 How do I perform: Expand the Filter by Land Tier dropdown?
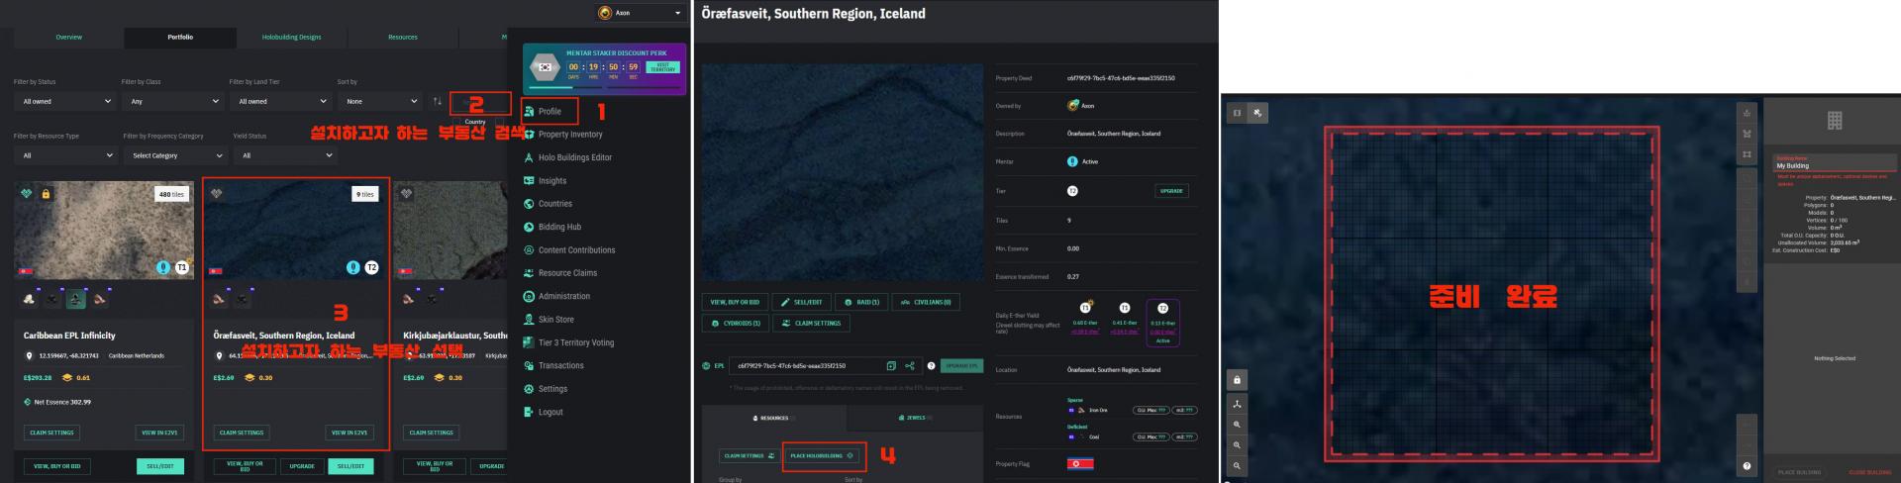pyautogui.click(x=282, y=101)
